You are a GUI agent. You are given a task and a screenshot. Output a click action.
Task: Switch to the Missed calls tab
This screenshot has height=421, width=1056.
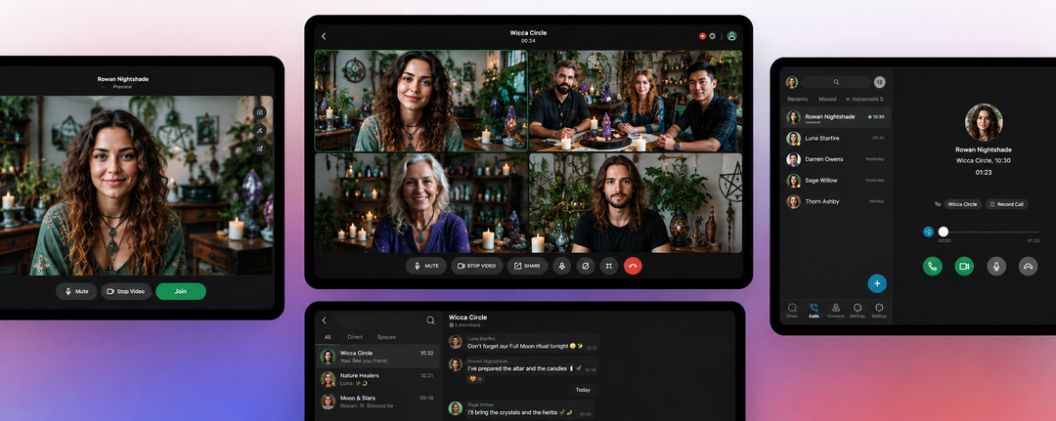pyautogui.click(x=827, y=99)
